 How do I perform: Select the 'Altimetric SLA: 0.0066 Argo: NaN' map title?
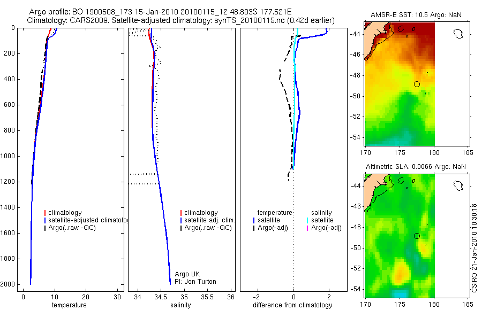416,167
